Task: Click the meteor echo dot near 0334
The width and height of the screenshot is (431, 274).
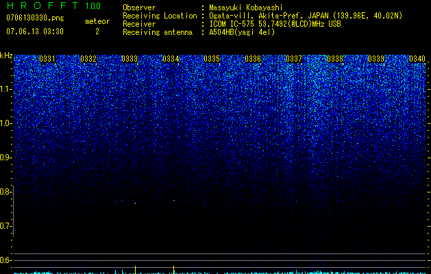Action: [174, 200]
